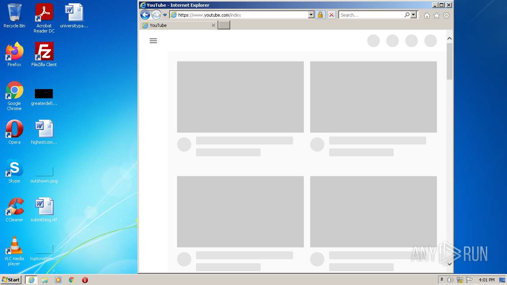Click the vertical scrollbar thumb

click(x=449, y=61)
